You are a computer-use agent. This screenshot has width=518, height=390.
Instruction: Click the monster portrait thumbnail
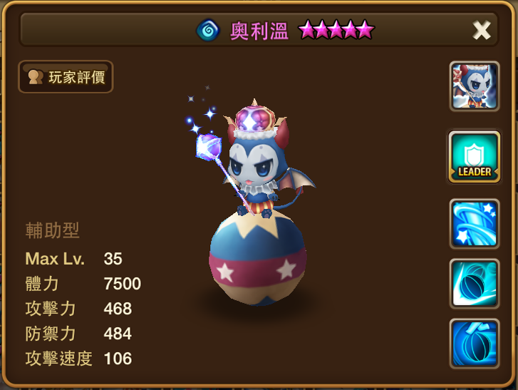coord(475,86)
